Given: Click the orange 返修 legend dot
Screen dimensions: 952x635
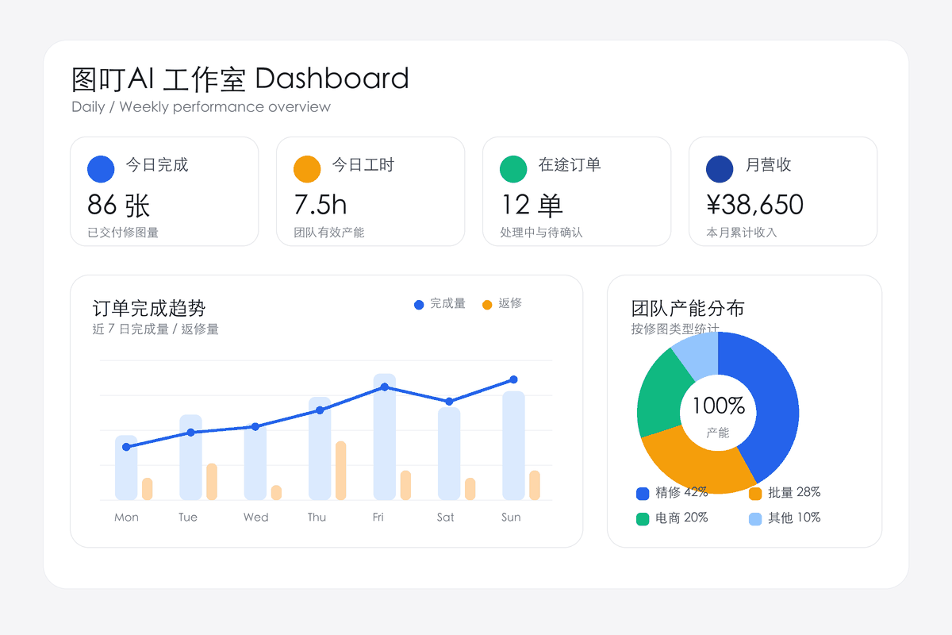Looking at the screenshot, I should (x=486, y=304).
